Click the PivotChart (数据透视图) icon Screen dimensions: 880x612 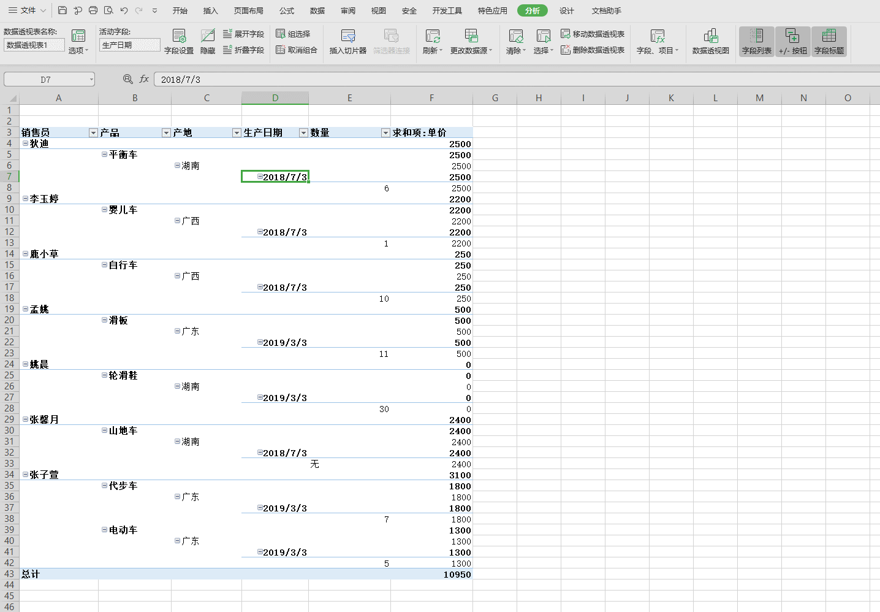tap(710, 36)
